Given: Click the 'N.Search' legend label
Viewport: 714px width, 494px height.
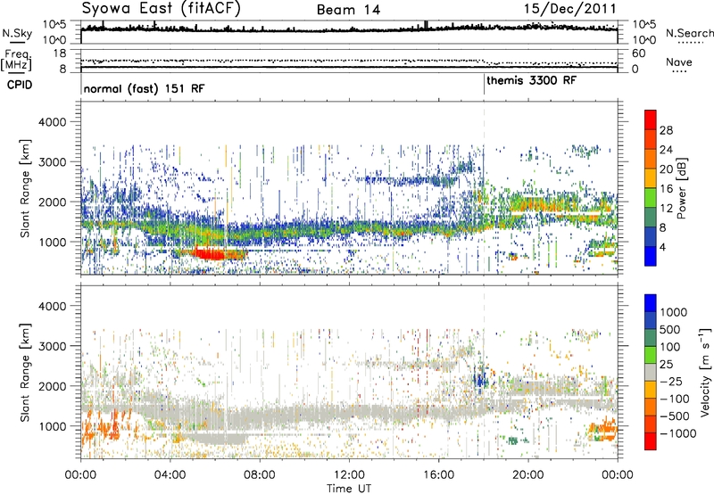Looking at the screenshot, I should click(x=690, y=33).
